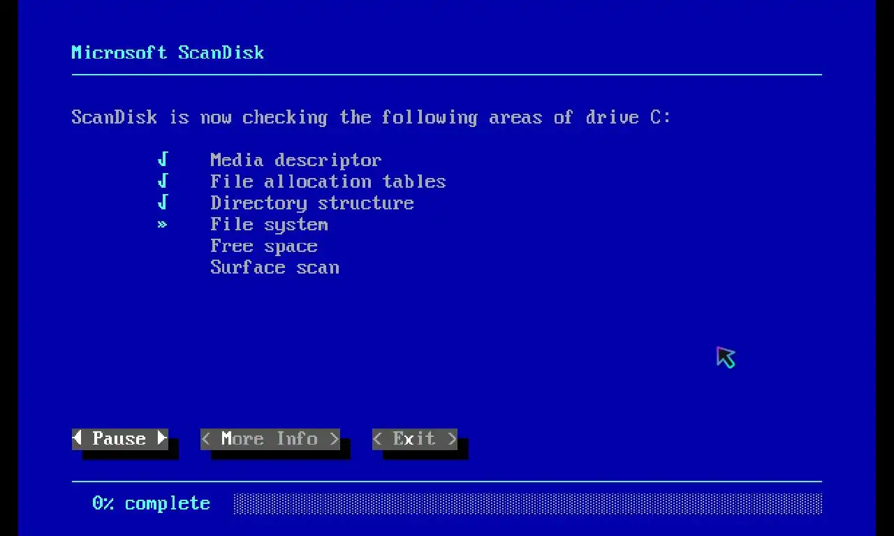894x536 pixels.
Task: Select the Surface scan line
Action: point(274,267)
